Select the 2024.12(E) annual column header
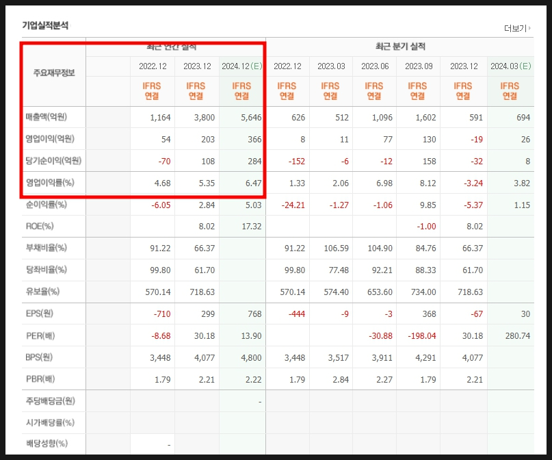The height and width of the screenshot is (460, 552). click(241, 66)
